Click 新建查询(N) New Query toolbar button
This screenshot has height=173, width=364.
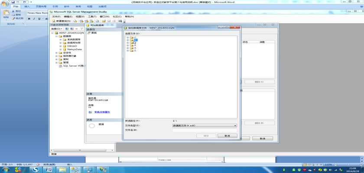pyautogui.click(x=61, y=21)
